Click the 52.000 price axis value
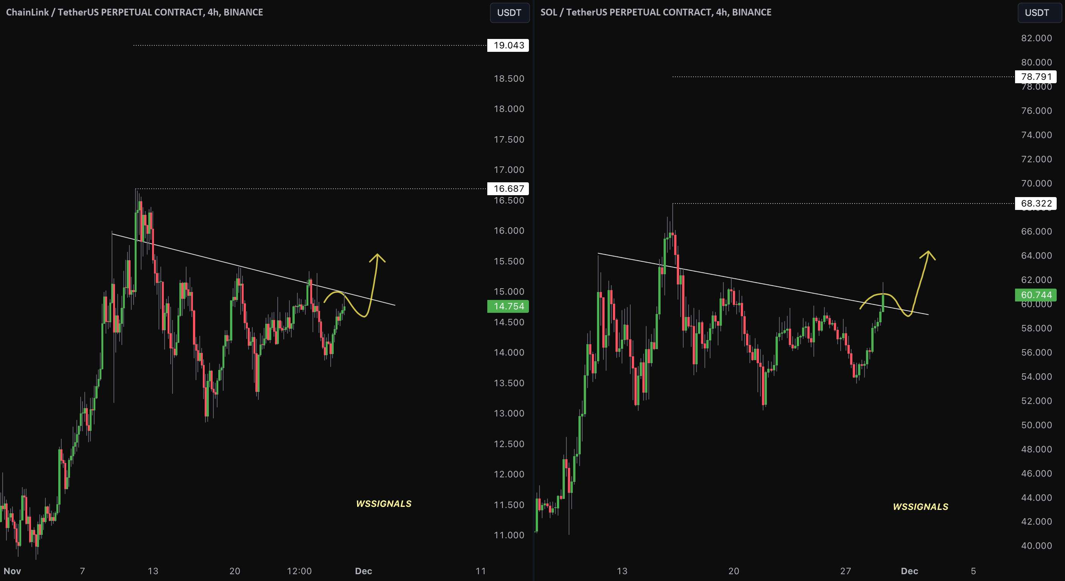Screen dimensions: 1065x581 click(x=1037, y=401)
